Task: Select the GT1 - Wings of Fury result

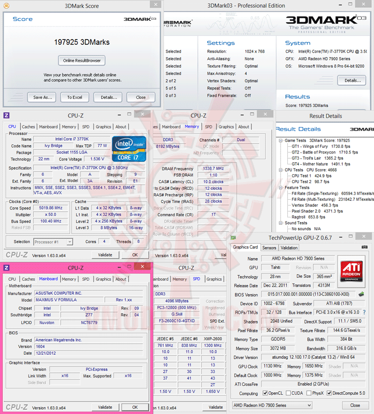Action: point(320,146)
